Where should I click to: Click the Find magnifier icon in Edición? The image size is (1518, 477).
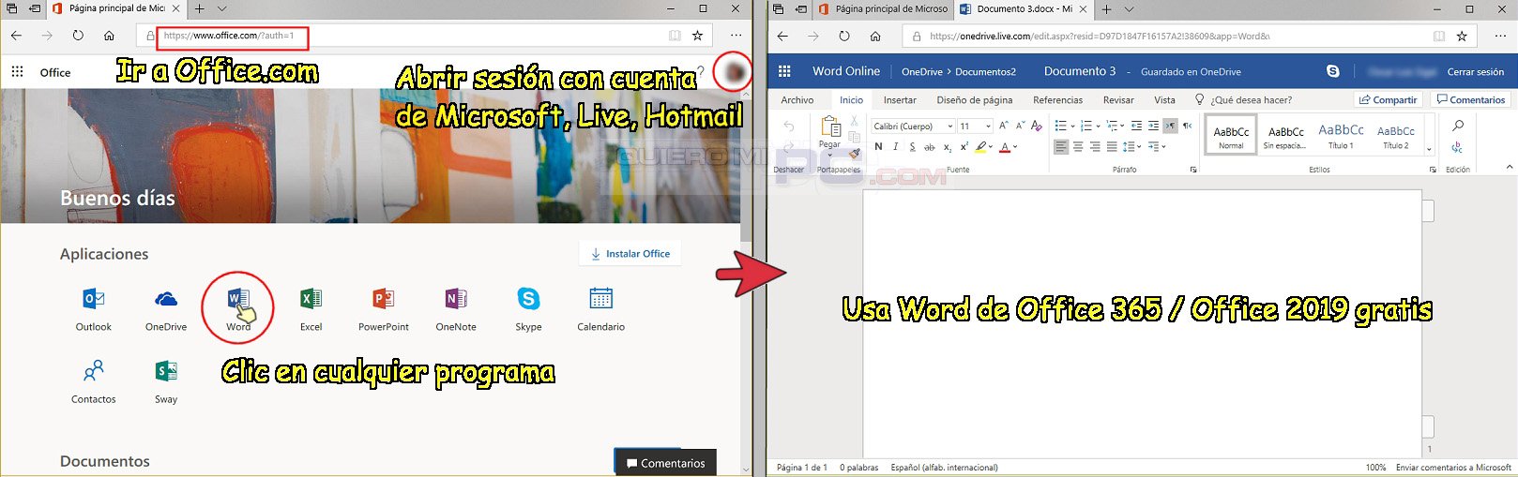[x=1457, y=126]
